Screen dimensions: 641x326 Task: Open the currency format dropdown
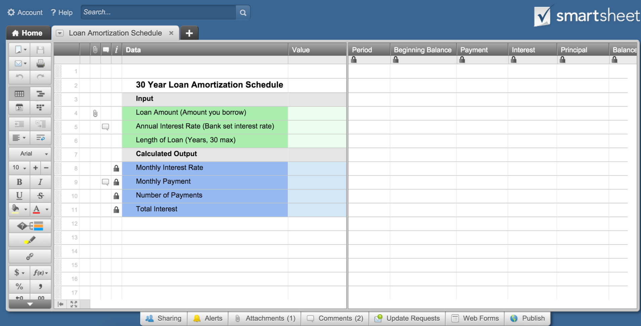(x=19, y=273)
